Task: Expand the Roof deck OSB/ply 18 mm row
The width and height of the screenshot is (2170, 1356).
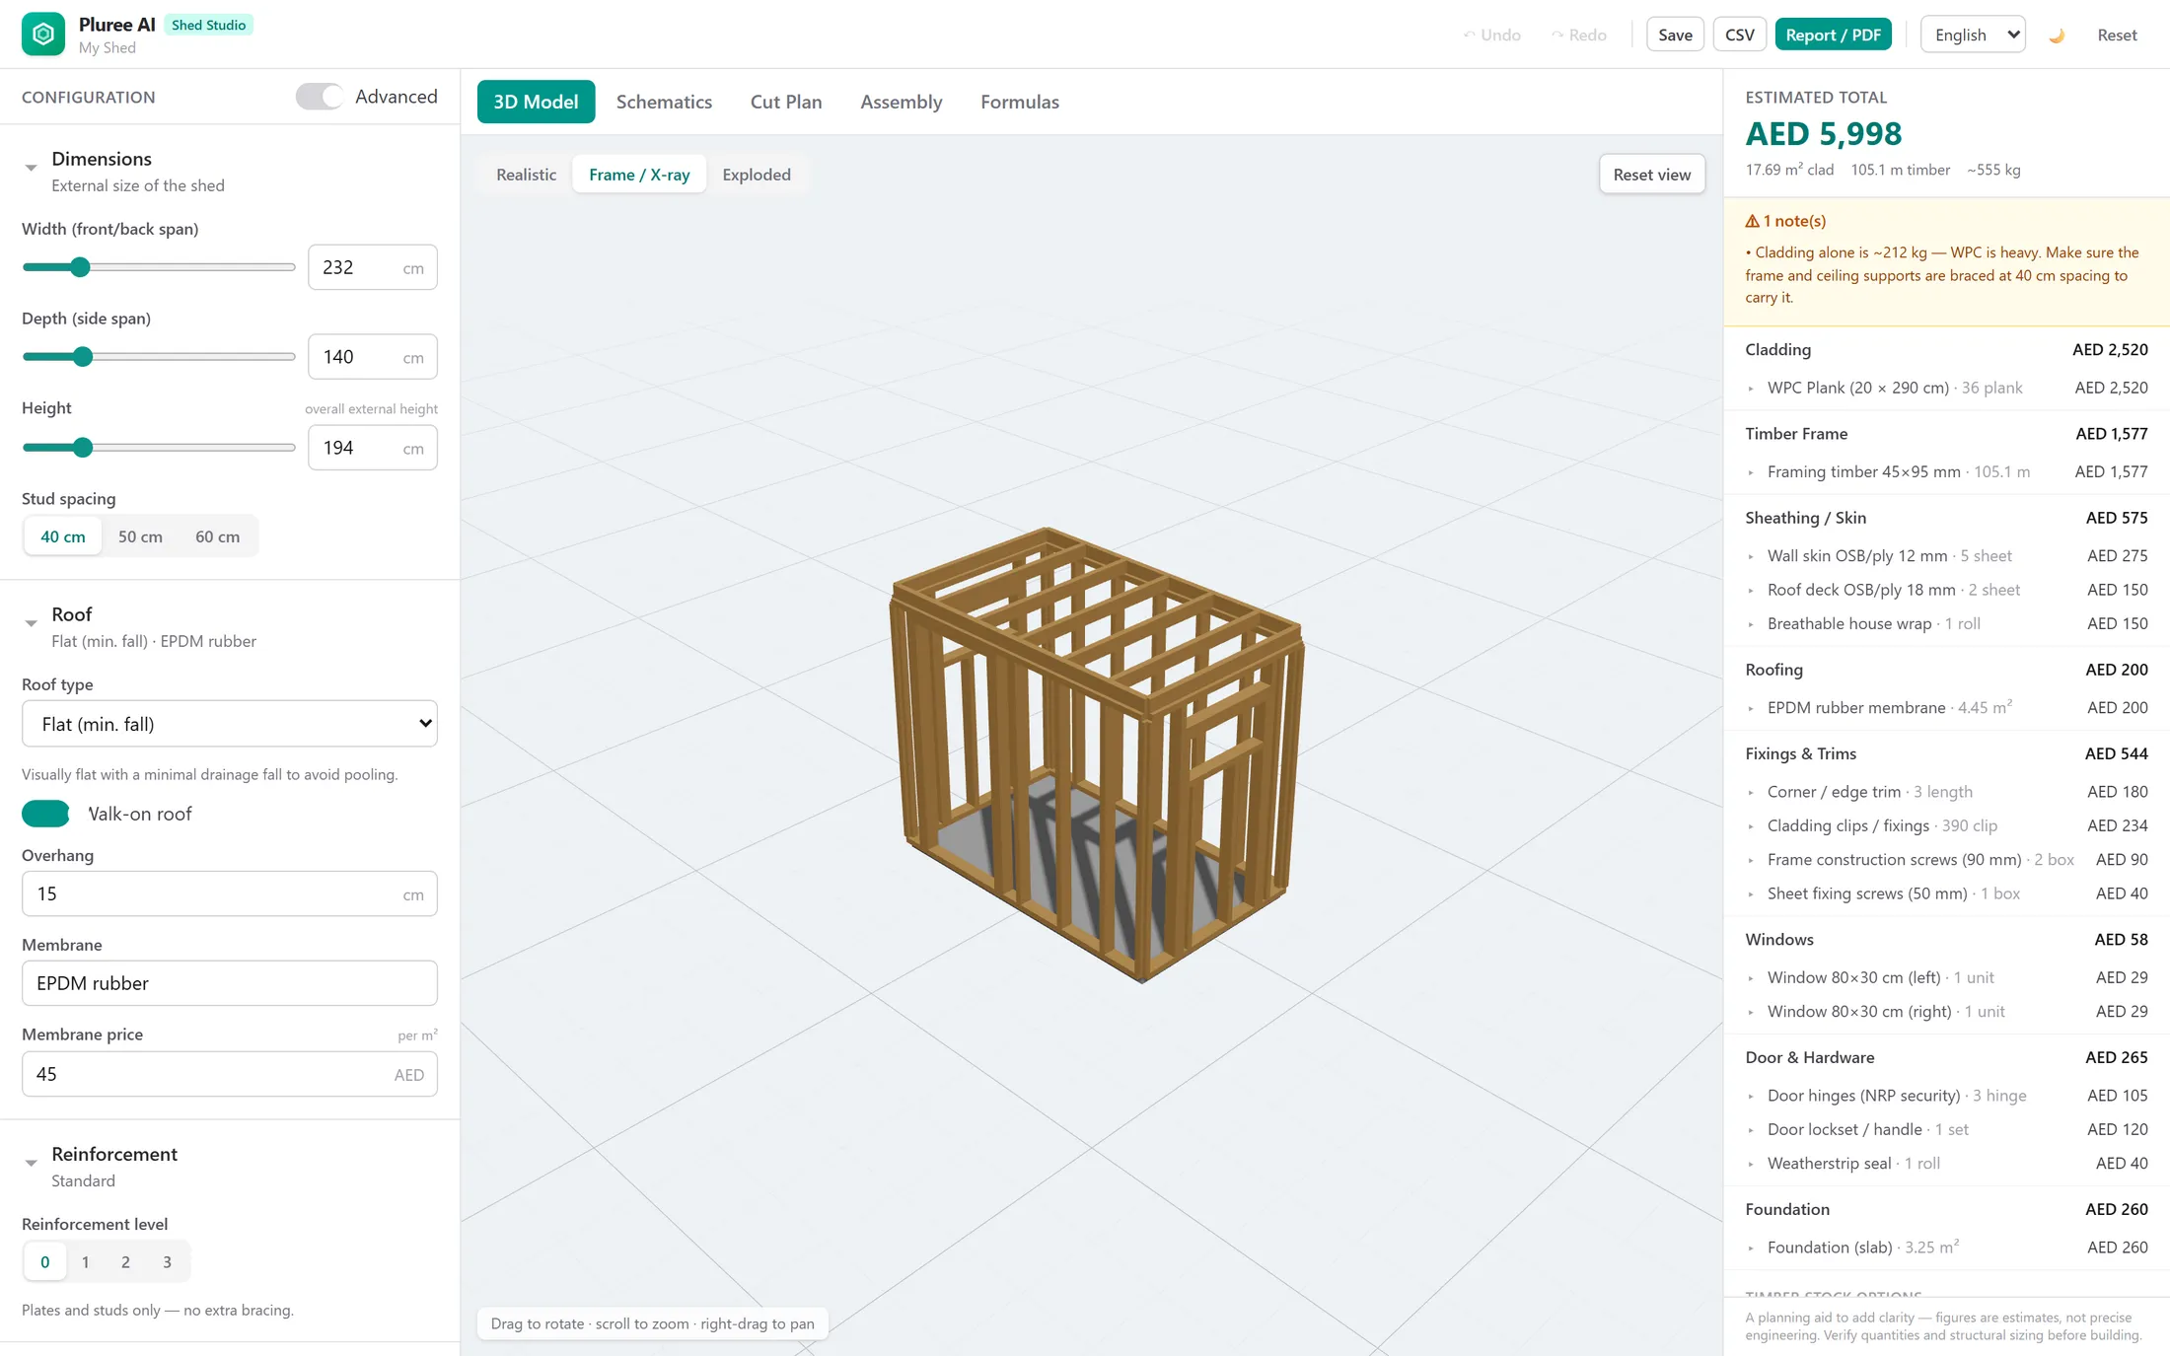Action: pyautogui.click(x=1946, y=590)
